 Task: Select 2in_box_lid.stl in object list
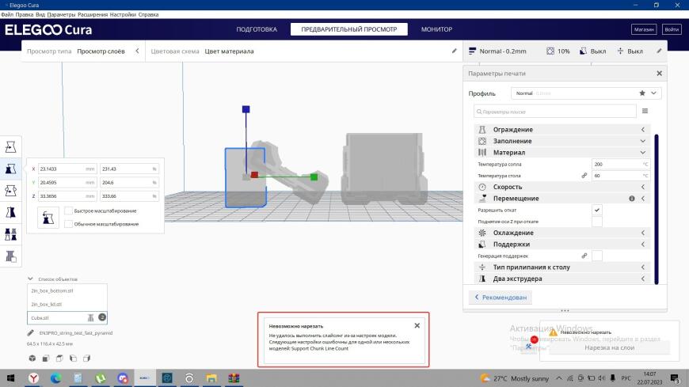tap(67, 304)
